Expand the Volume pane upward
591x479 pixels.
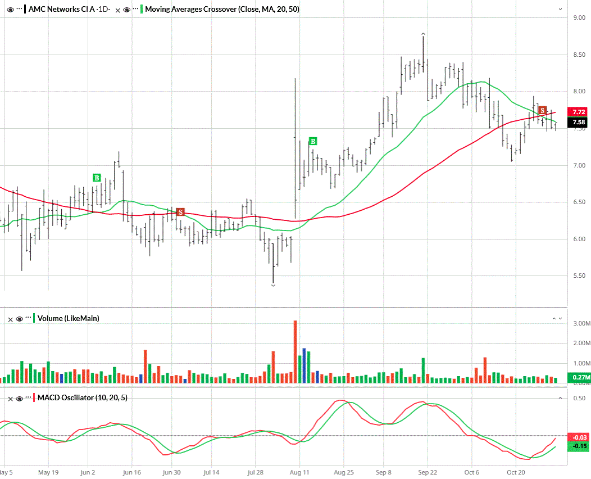tap(553, 319)
